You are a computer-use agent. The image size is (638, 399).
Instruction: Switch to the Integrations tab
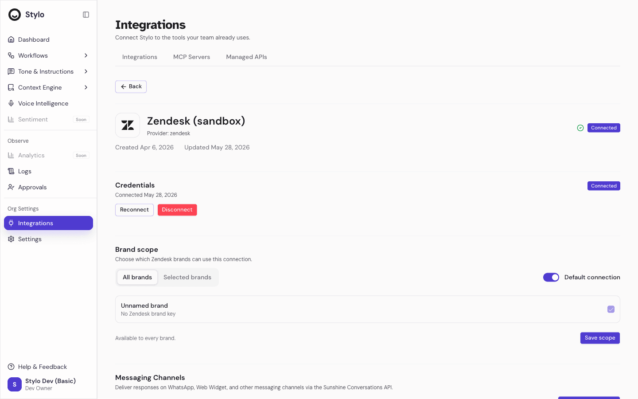click(140, 57)
